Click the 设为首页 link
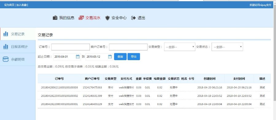 (9, 5)
